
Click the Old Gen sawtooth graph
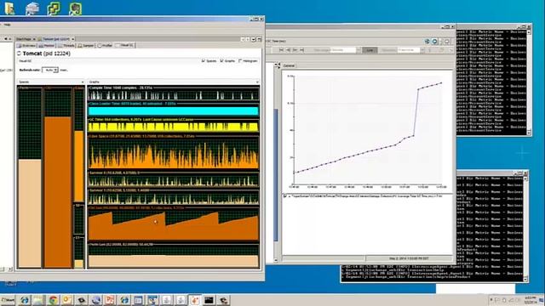174,225
